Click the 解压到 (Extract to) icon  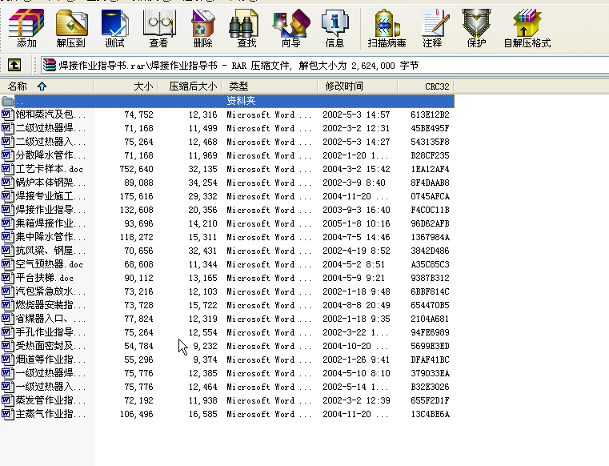click(x=71, y=28)
